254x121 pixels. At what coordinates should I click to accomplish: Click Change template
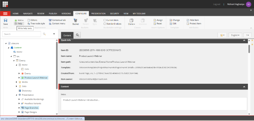click(x=175, y=20)
